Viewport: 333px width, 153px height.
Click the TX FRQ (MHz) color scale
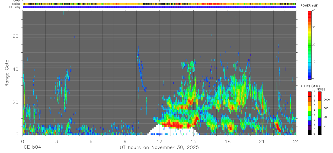tap(310, 113)
